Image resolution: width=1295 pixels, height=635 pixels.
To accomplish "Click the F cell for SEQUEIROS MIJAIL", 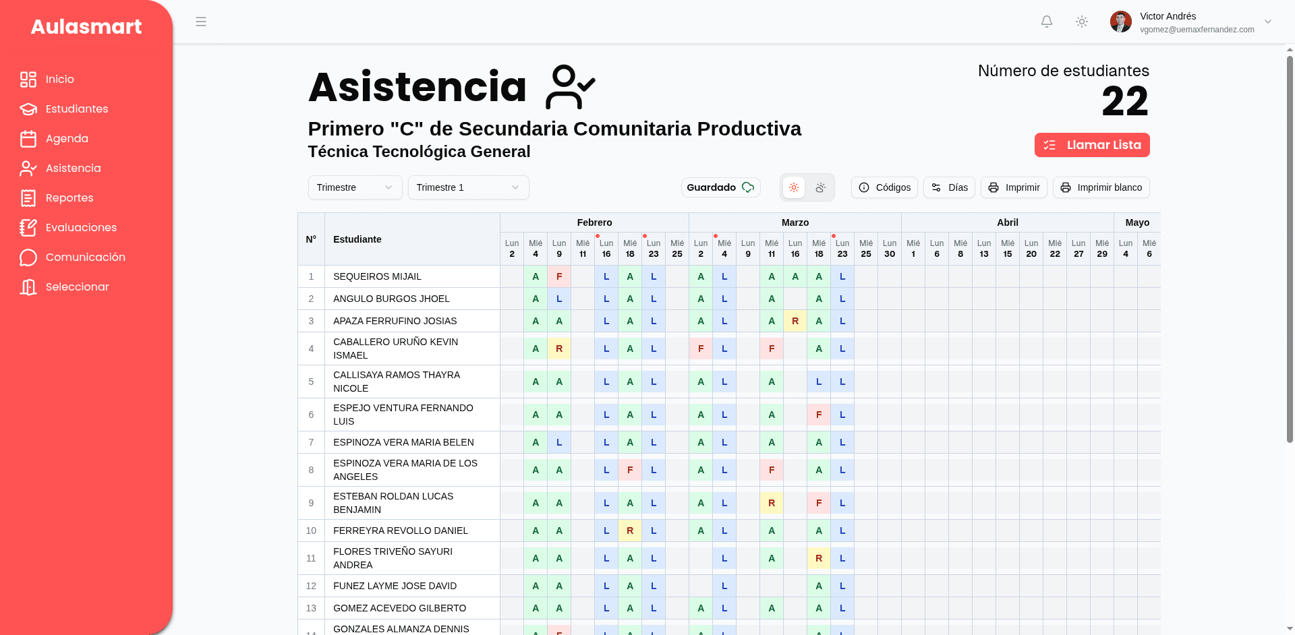I will click(559, 276).
